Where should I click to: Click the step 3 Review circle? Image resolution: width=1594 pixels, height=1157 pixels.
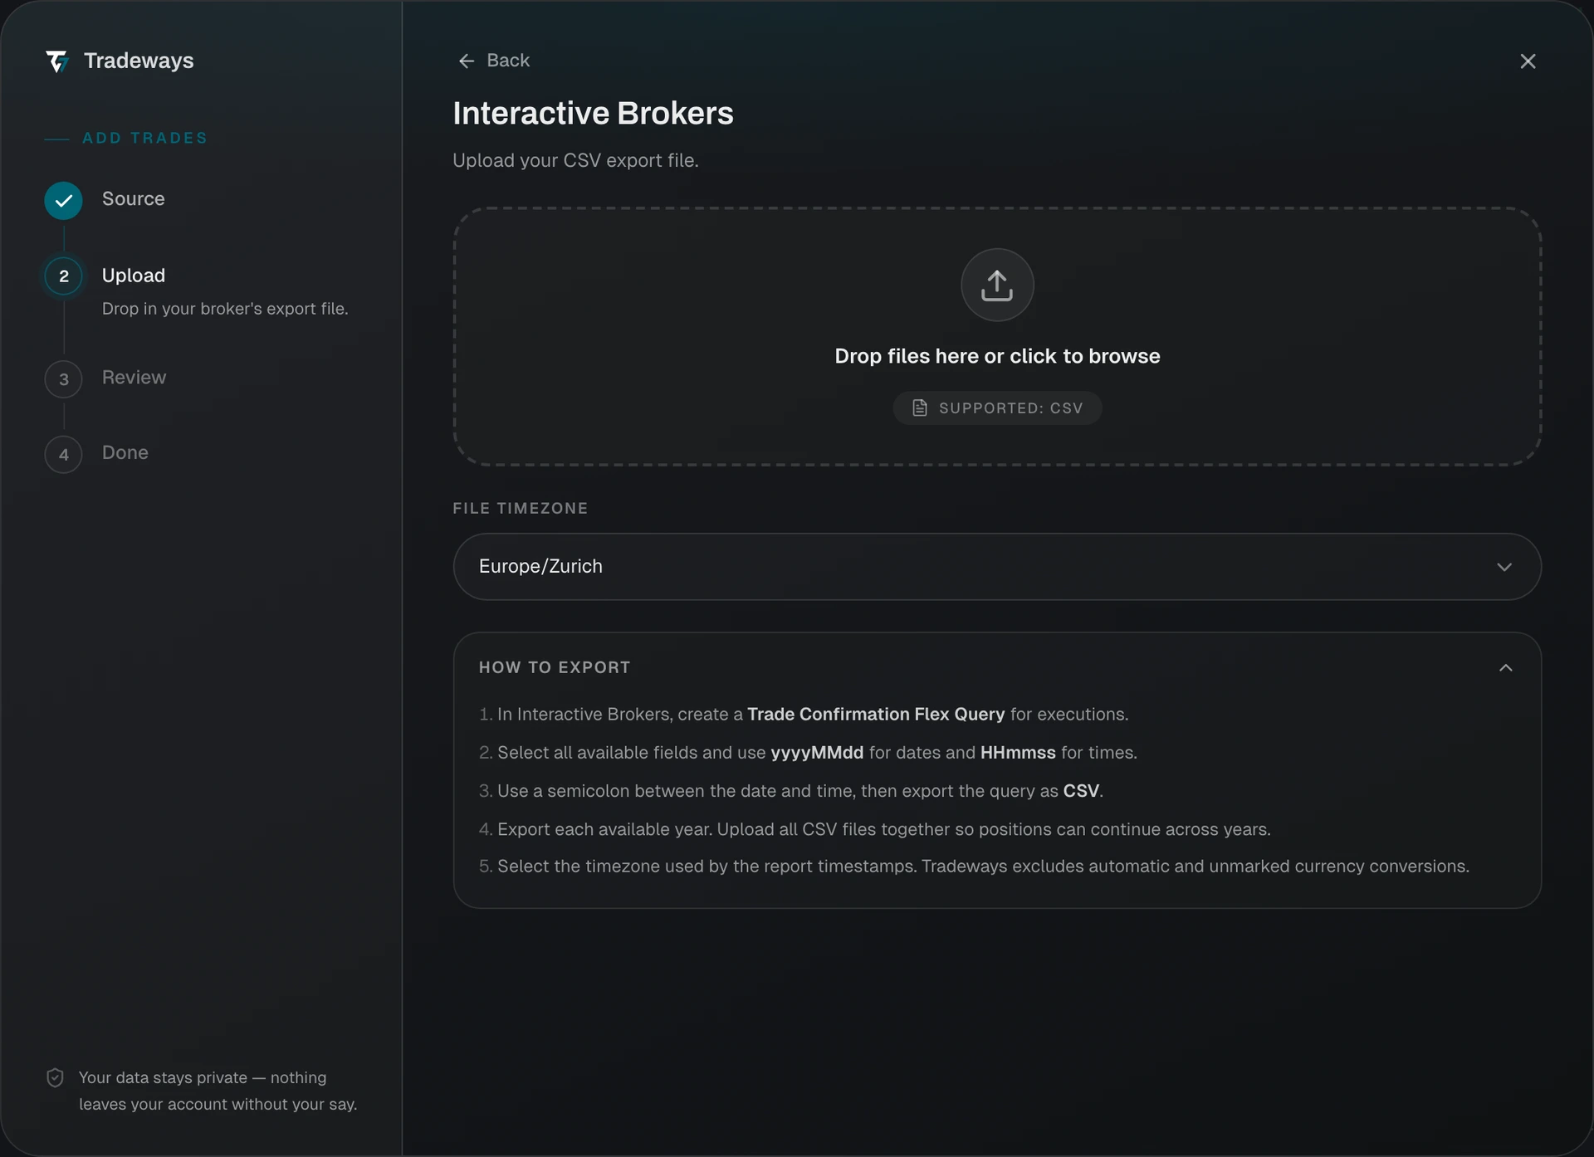click(x=64, y=379)
